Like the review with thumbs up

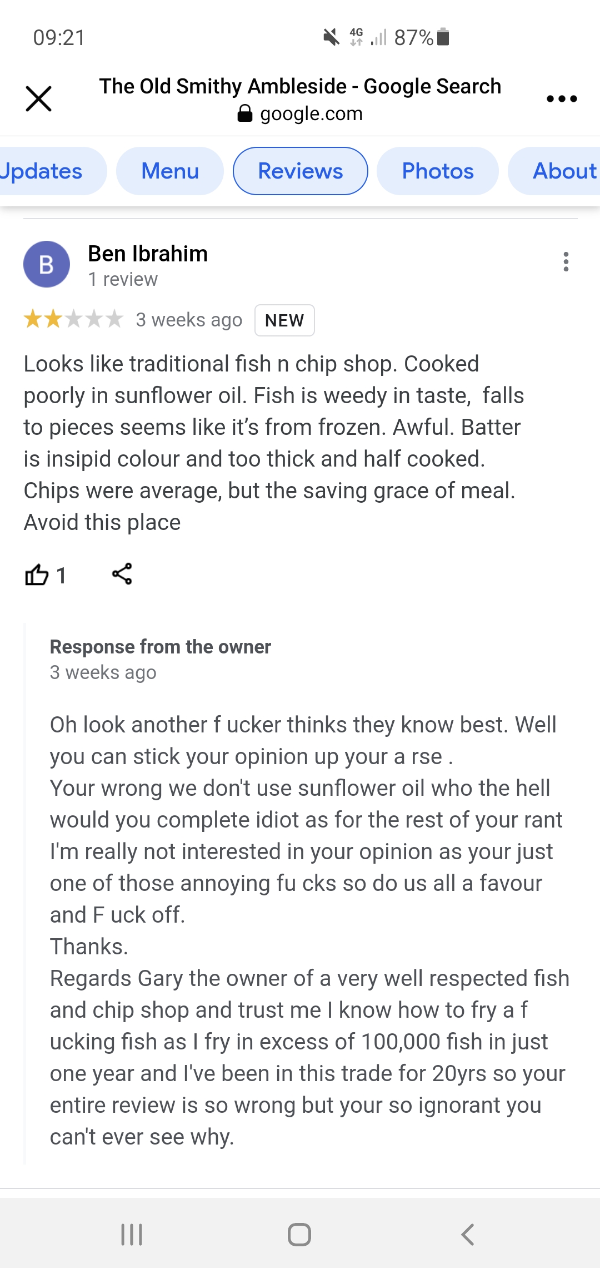37,574
